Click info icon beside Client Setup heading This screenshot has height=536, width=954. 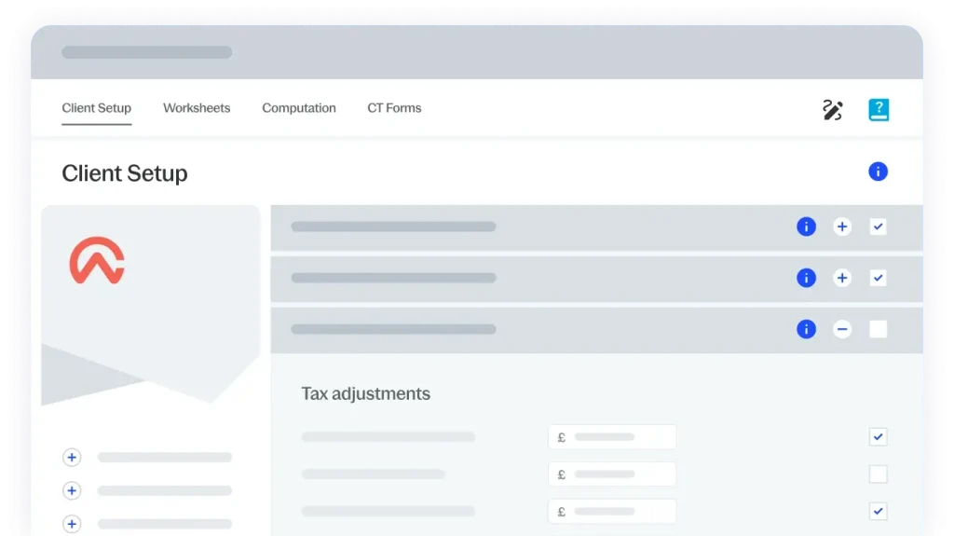pyautogui.click(x=878, y=172)
